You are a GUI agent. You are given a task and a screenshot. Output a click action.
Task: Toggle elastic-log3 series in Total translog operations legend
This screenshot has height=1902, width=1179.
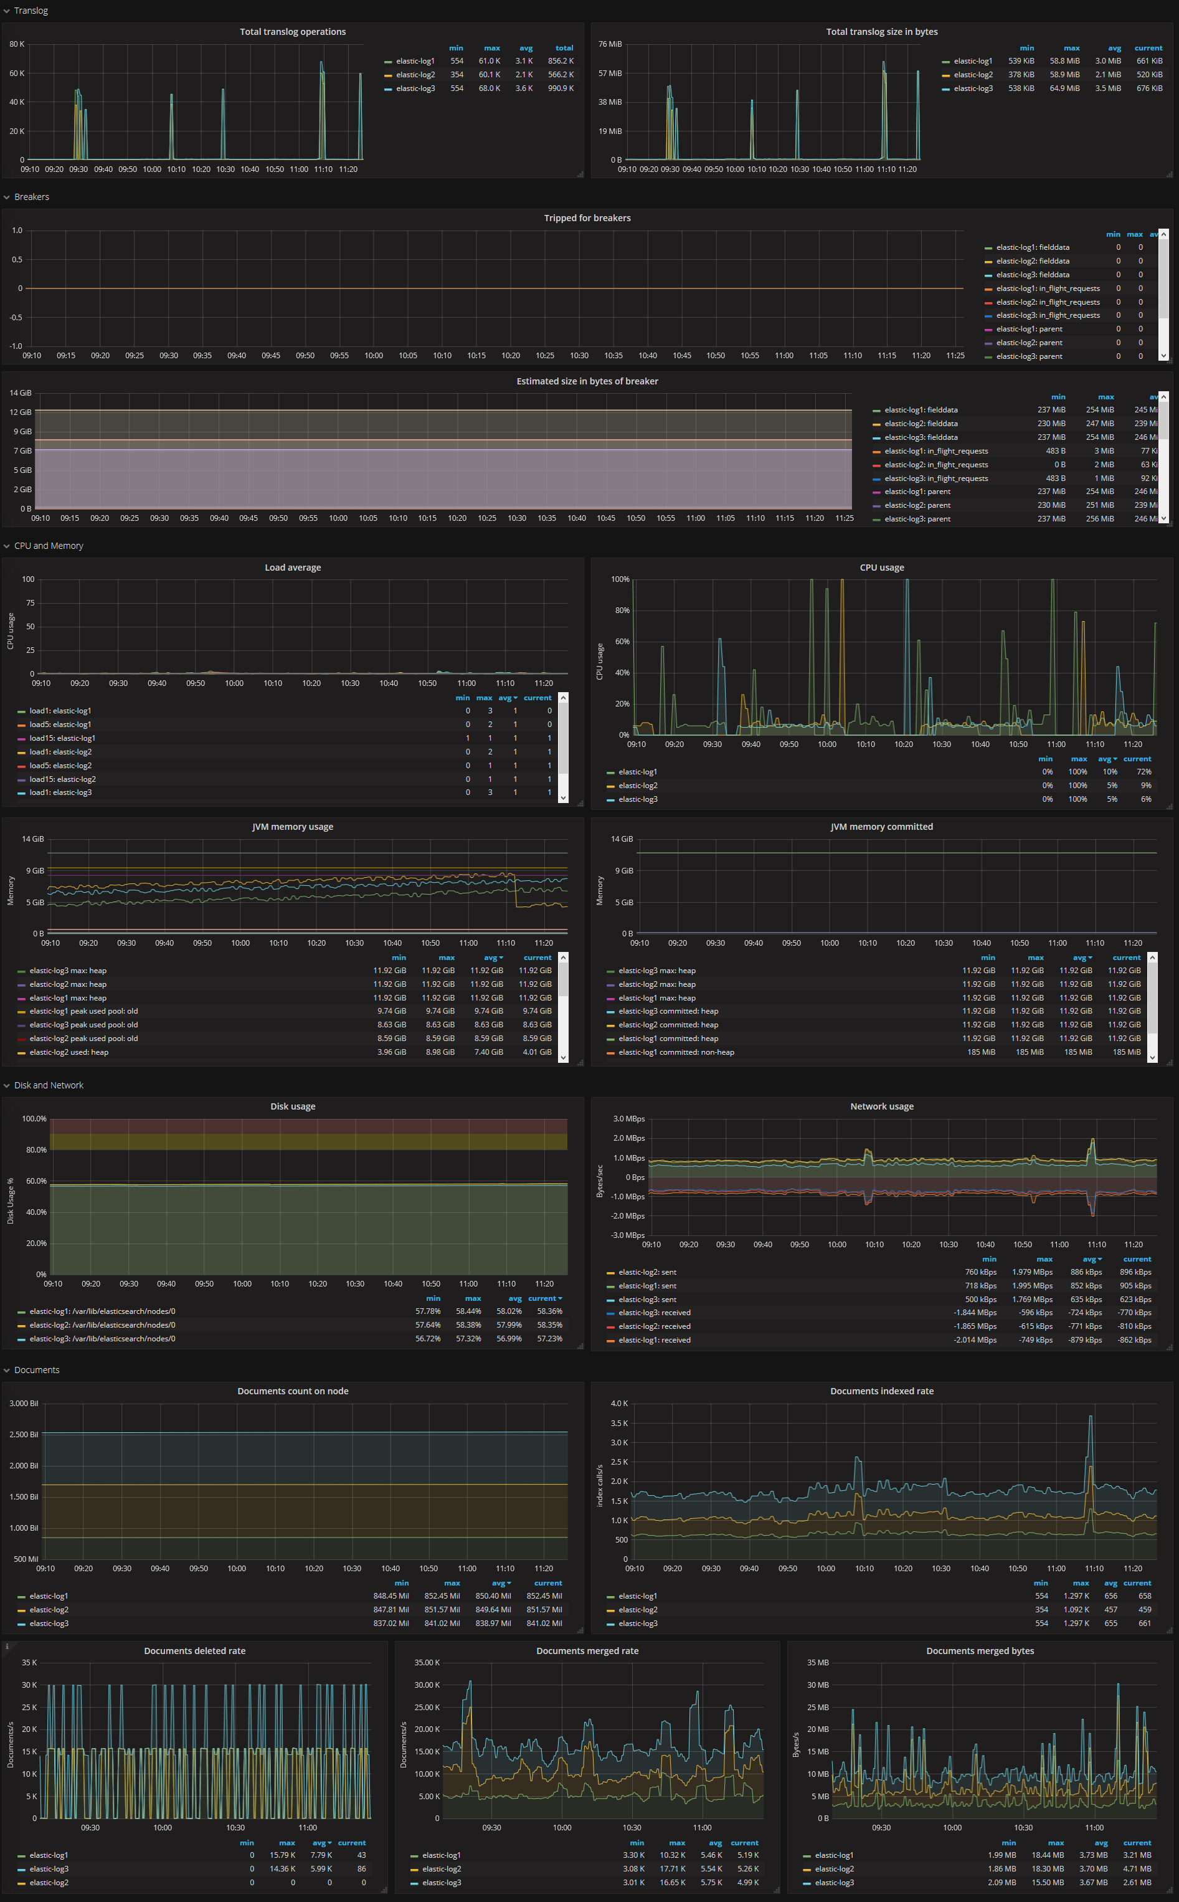click(415, 89)
